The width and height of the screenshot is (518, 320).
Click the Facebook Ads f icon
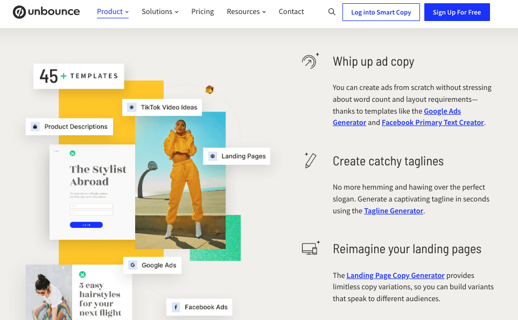176,307
